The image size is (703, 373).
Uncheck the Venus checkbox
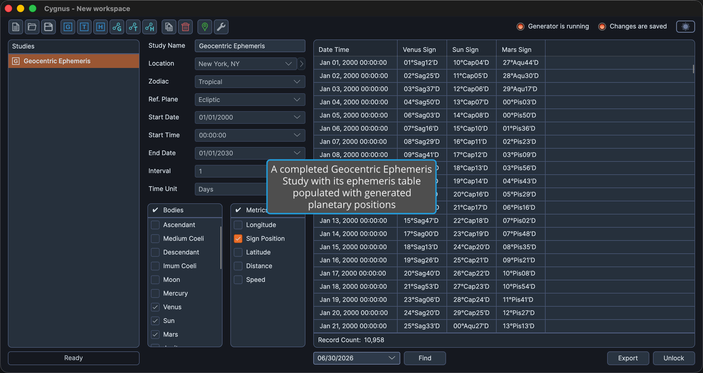(155, 307)
